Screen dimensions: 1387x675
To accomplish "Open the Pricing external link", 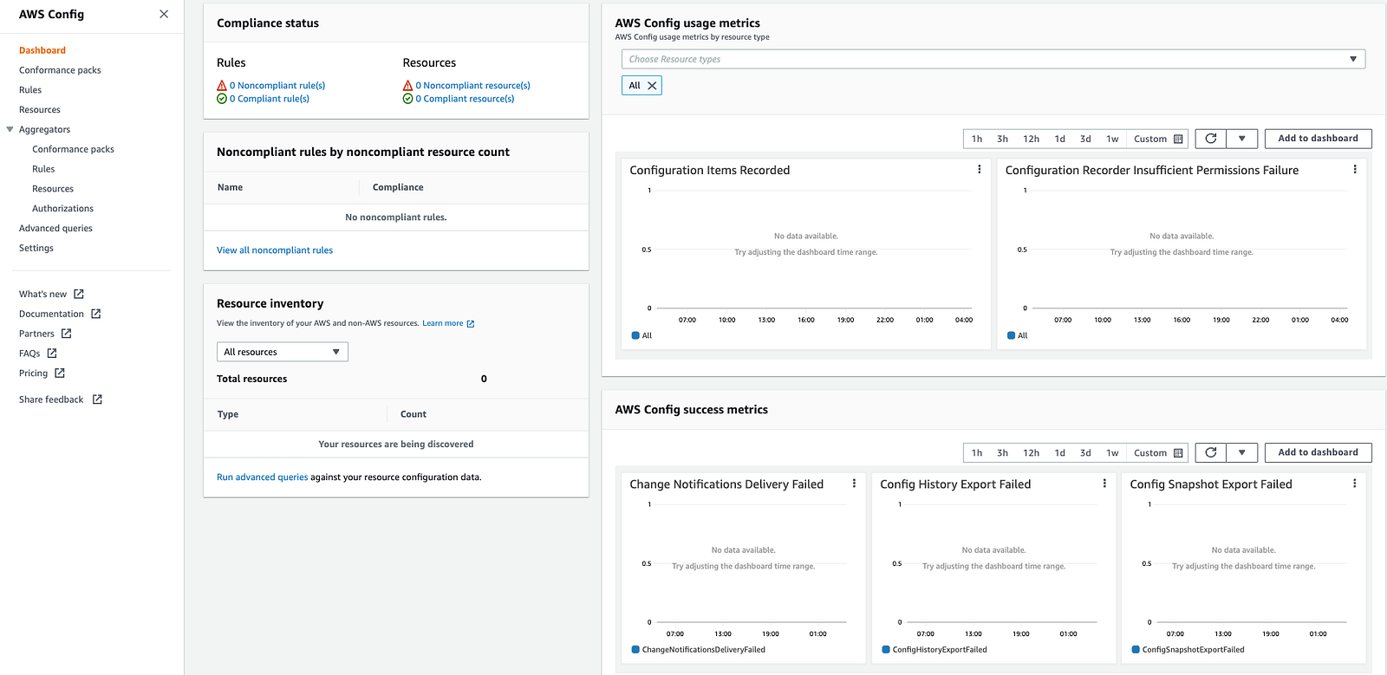I will (x=42, y=373).
